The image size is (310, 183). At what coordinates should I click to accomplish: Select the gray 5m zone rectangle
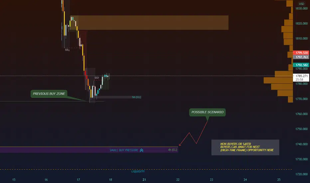(119, 97)
